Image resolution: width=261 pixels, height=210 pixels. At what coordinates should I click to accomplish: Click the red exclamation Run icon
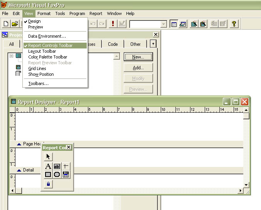click(x=113, y=24)
